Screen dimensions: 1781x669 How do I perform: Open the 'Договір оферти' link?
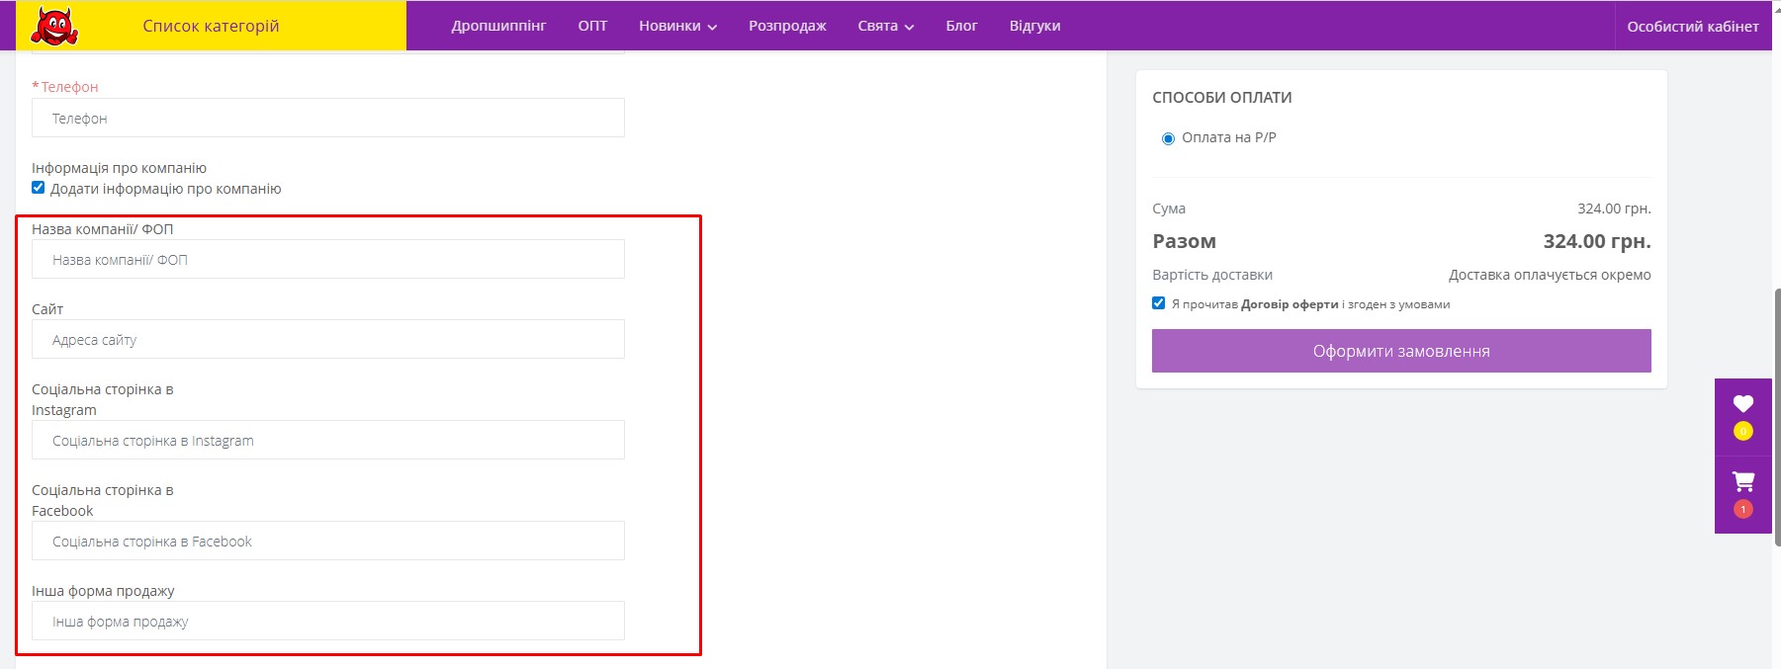(1290, 304)
